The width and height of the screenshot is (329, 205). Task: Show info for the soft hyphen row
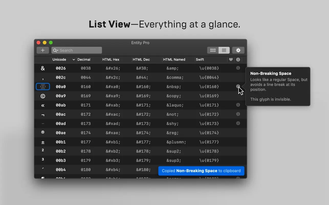click(x=238, y=123)
